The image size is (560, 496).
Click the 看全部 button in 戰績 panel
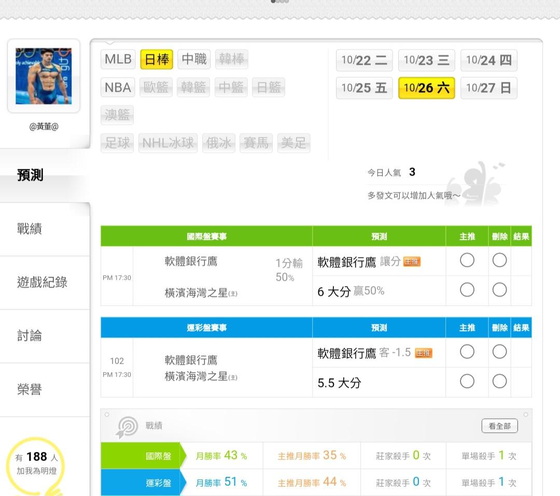click(x=499, y=426)
